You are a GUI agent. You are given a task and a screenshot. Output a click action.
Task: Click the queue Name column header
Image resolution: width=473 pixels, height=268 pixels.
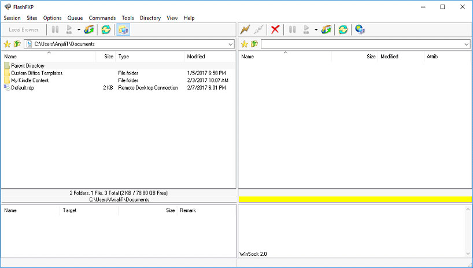coord(31,210)
